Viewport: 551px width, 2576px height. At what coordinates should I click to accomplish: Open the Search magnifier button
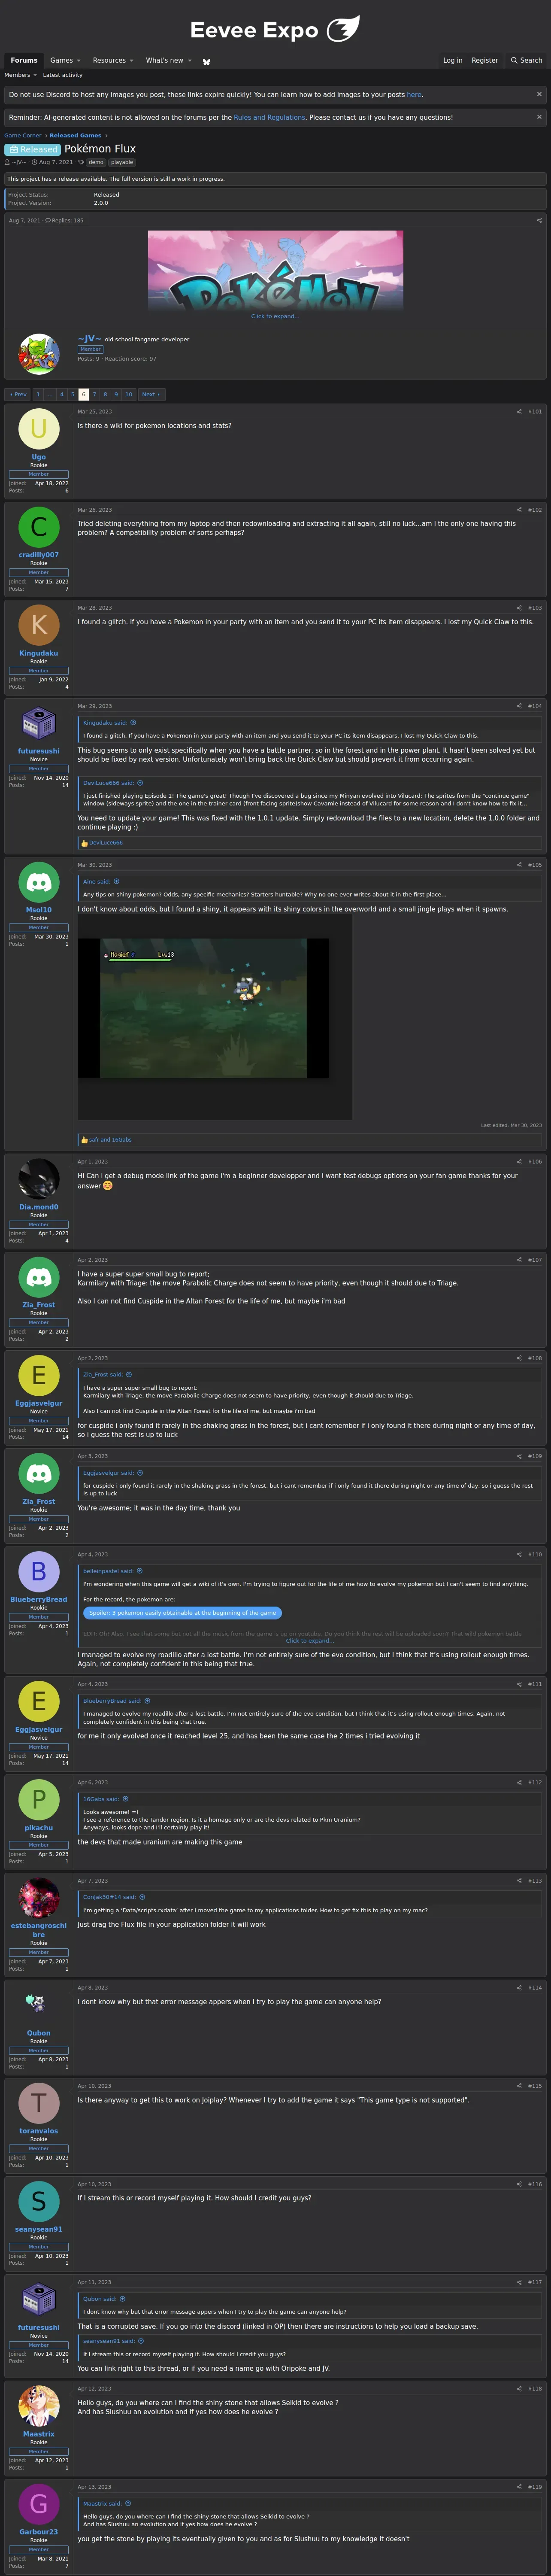[x=526, y=60]
